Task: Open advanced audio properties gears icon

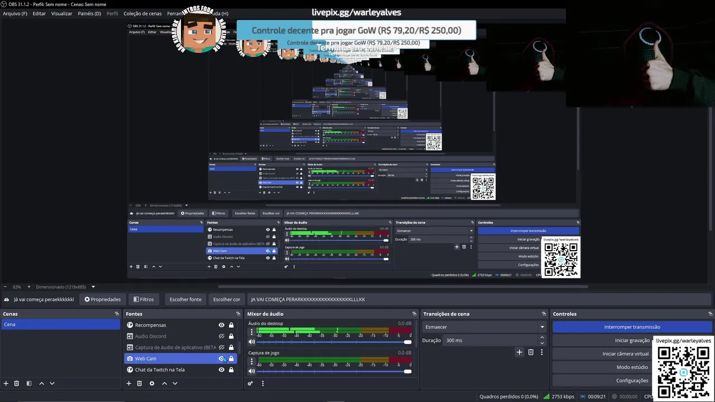Action: (250, 384)
